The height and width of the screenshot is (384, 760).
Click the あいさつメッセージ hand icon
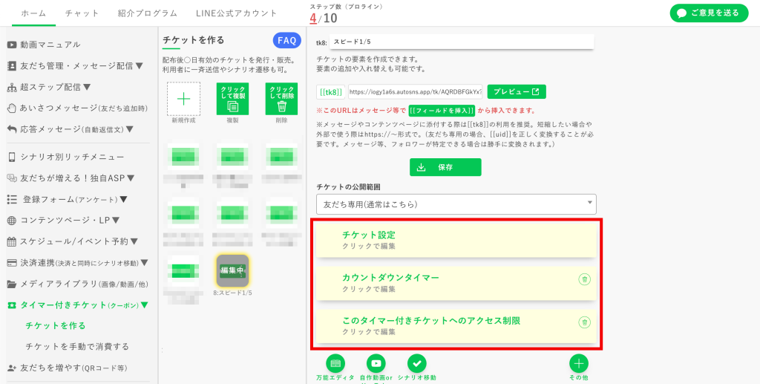(12, 108)
